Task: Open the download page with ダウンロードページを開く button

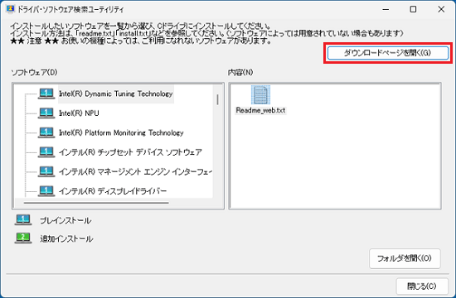Action: 388,53
